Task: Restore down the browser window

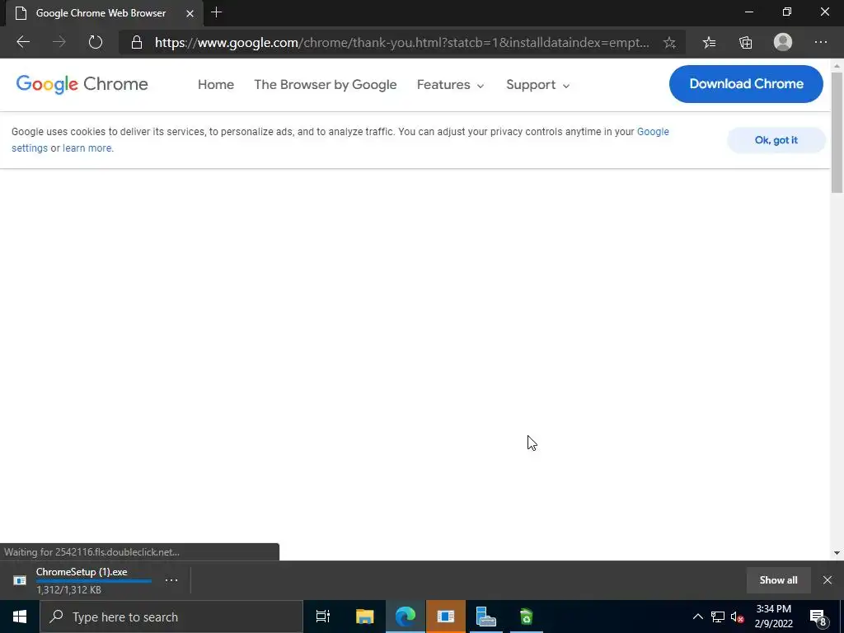Action: tap(787, 12)
